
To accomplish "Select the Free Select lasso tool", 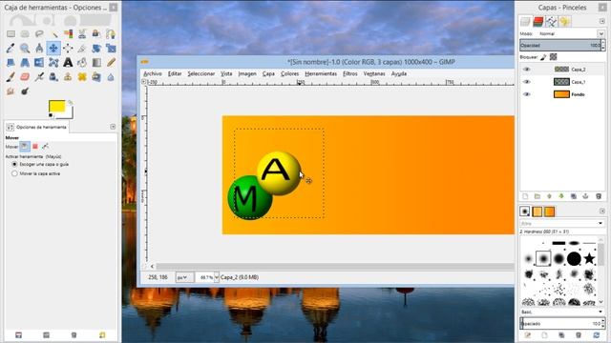I will (39, 34).
